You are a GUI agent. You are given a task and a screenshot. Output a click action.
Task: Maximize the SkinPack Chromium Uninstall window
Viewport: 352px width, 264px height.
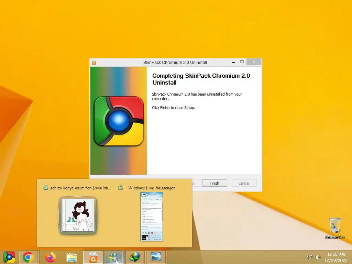242,62
